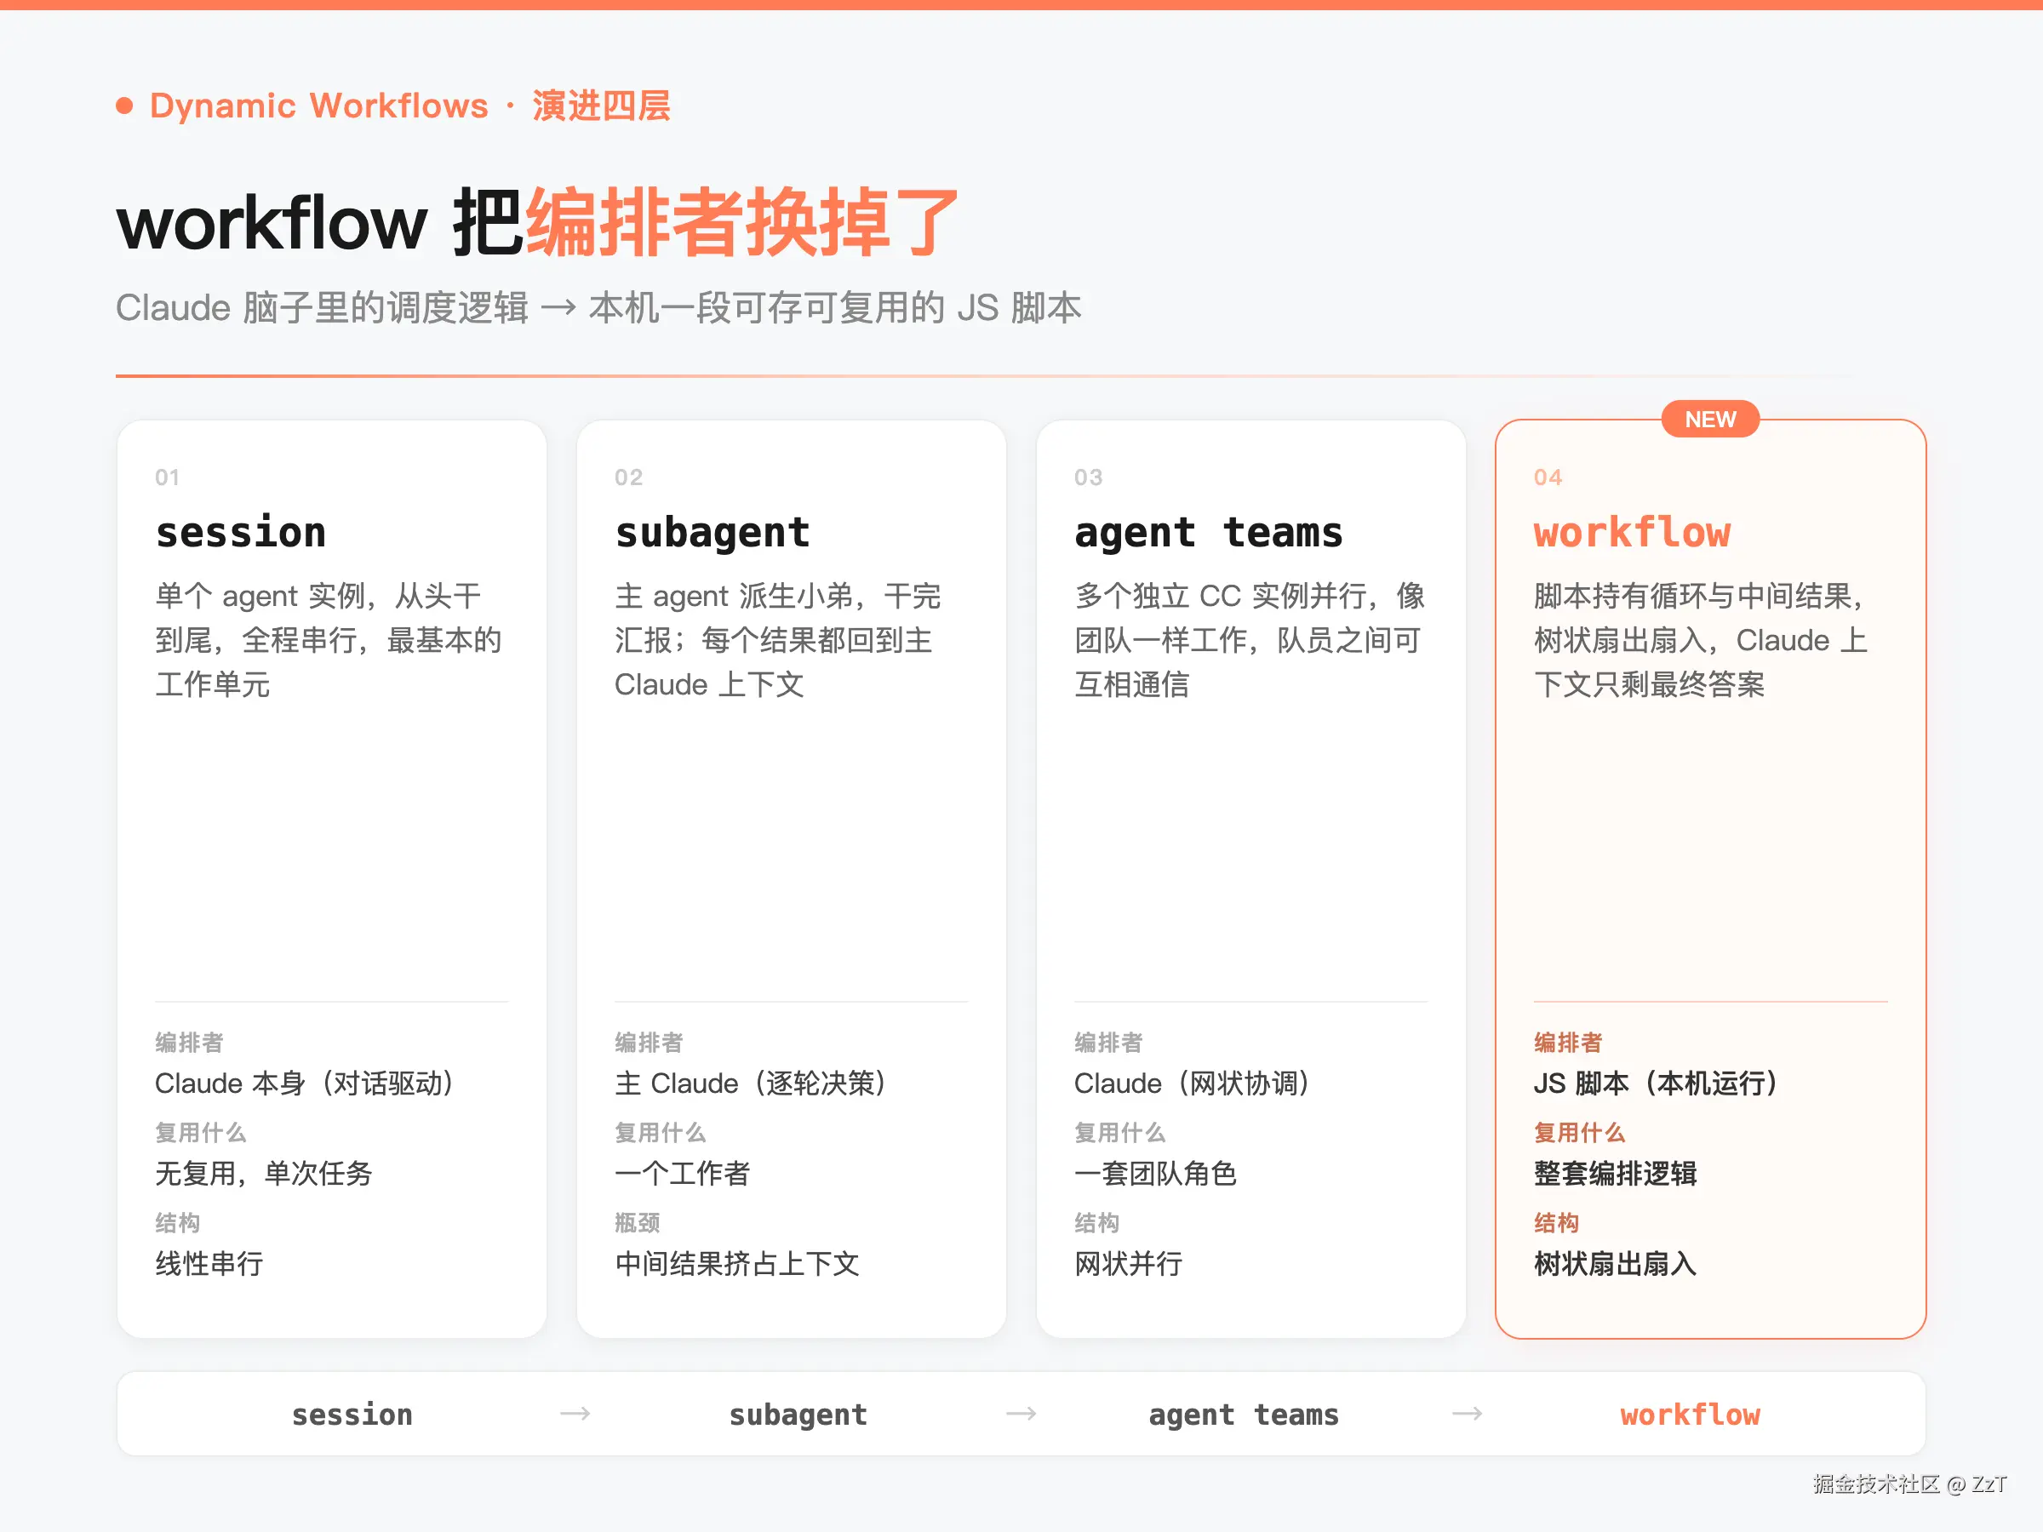Click the orange card number "04"

click(x=1548, y=477)
